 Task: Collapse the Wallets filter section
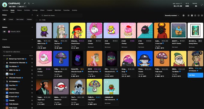(32, 27)
